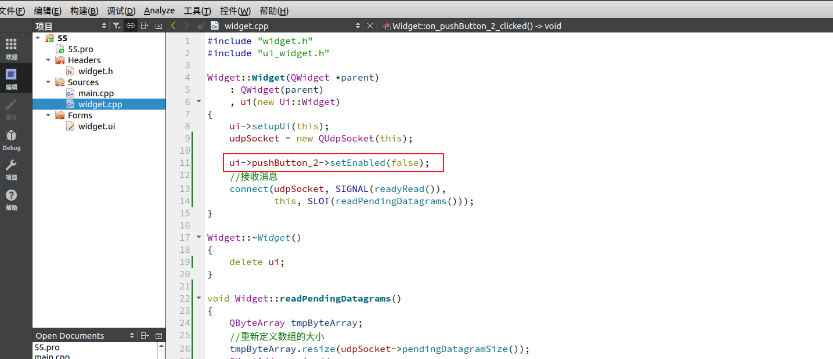
Task: Click the connect(udpSocket, SIGNAL line
Action: click(x=337, y=189)
